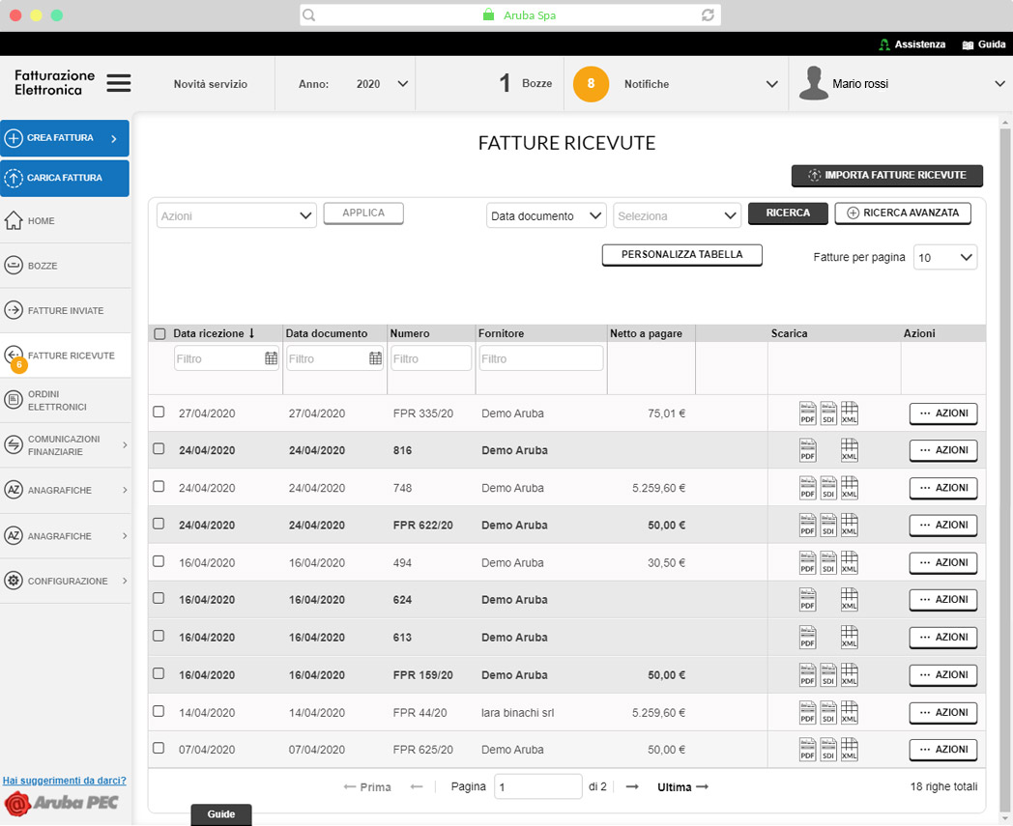This screenshot has height=826, width=1013.
Task: Open Bozze from the sidebar menu
Action: point(42,266)
